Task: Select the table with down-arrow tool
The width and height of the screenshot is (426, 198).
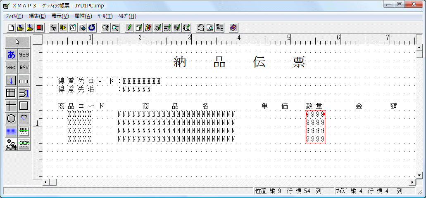Action: [12, 80]
